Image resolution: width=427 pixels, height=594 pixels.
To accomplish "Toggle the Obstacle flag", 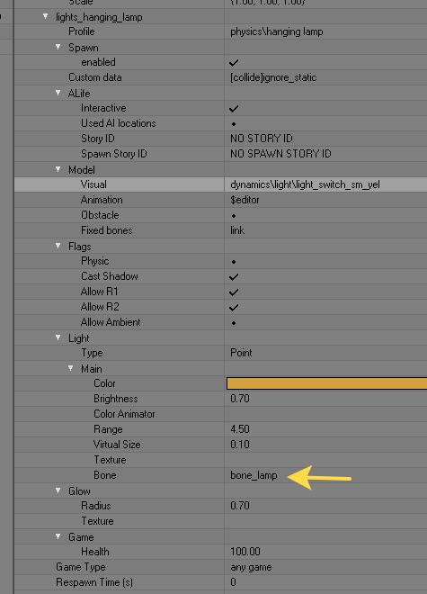I will click(234, 216).
